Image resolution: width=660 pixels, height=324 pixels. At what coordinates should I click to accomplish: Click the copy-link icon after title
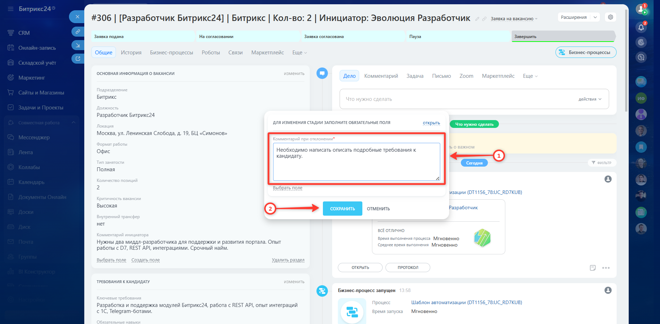(484, 19)
